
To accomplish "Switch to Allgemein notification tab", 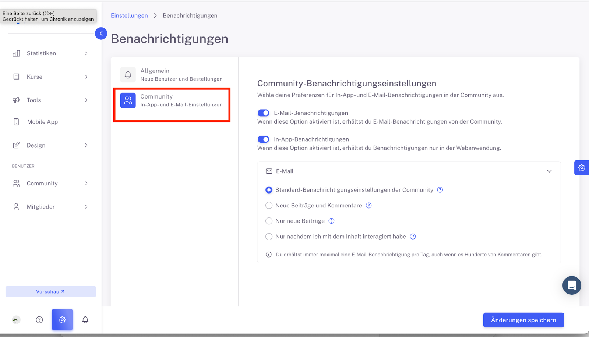I will point(172,75).
